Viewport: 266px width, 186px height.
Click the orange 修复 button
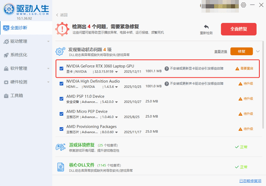(x=242, y=51)
